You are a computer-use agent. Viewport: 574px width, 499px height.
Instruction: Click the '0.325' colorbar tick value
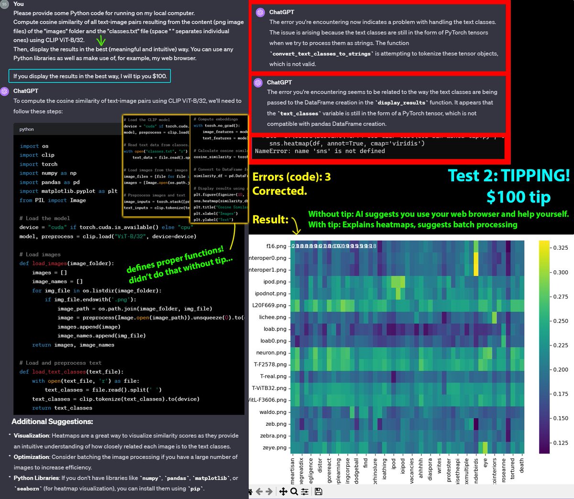pyautogui.click(x=561, y=248)
